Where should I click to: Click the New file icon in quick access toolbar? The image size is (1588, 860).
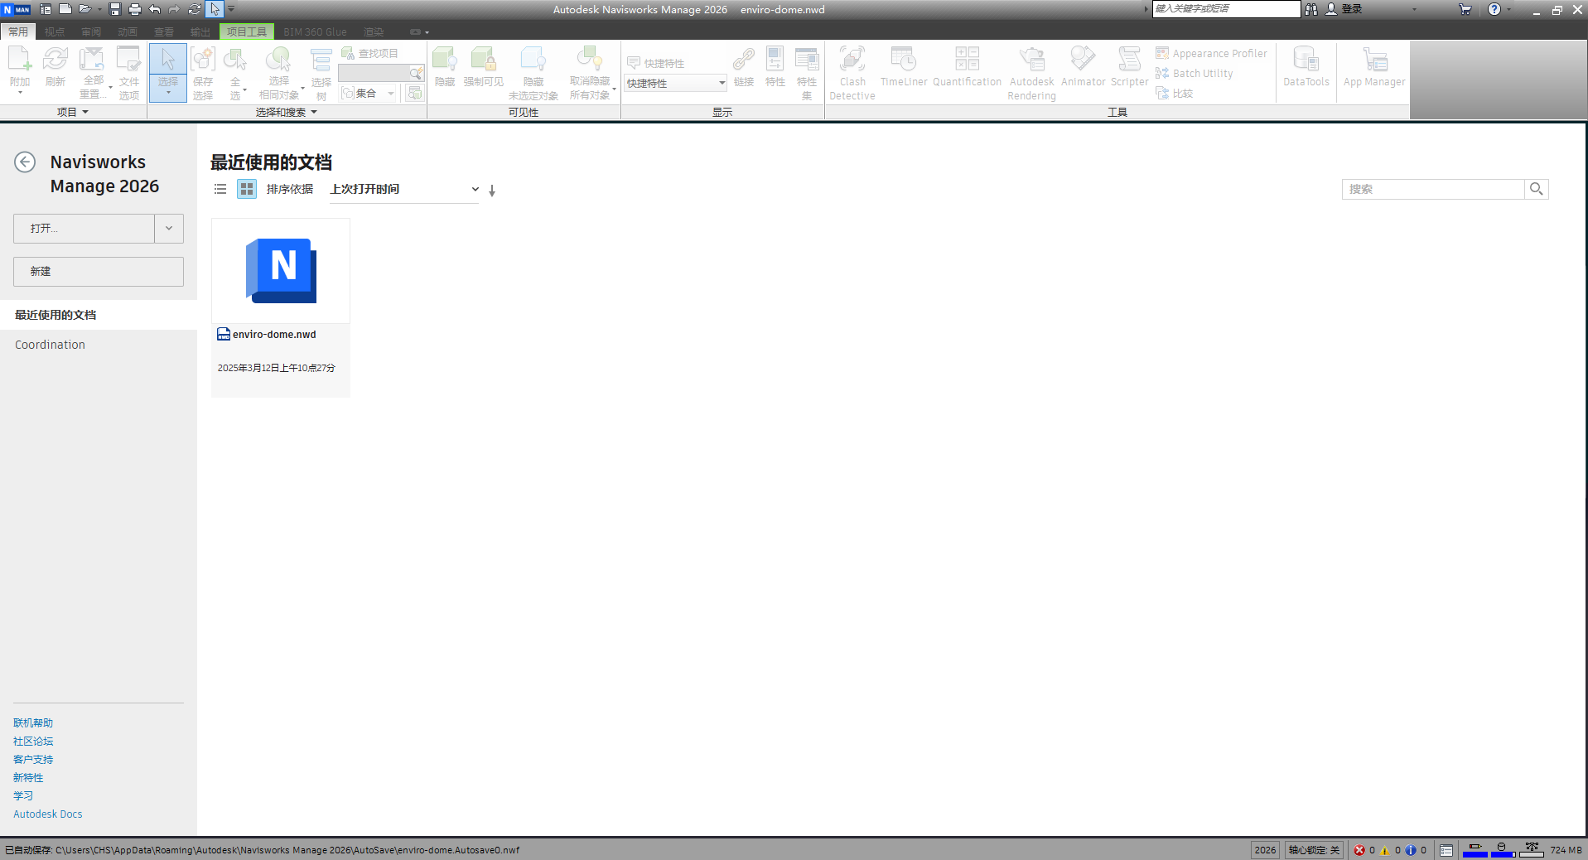[x=65, y=9]
